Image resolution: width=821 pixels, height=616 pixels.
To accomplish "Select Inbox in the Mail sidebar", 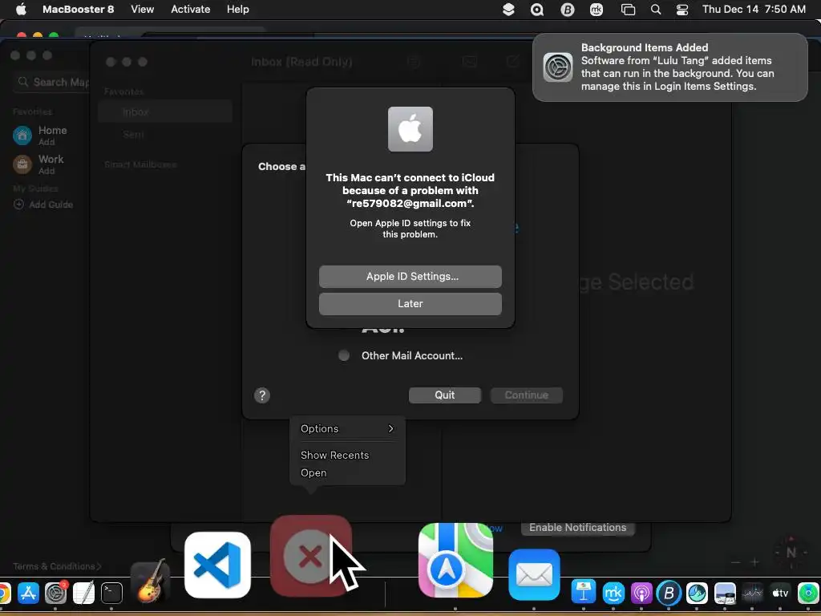I will 165,111.
